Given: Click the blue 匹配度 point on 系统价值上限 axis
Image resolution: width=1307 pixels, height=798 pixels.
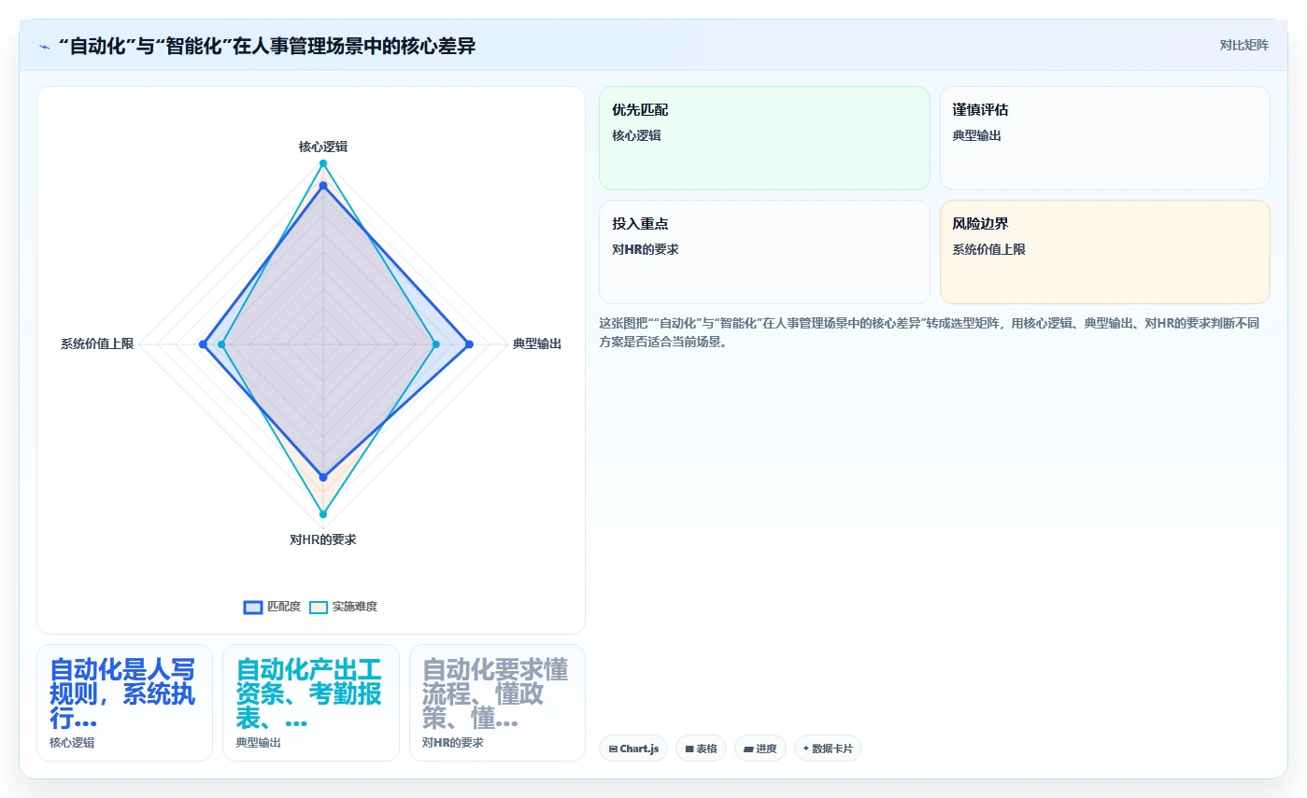Looking at the screenshot, I should pyautogui.click(x=203, y=345).
